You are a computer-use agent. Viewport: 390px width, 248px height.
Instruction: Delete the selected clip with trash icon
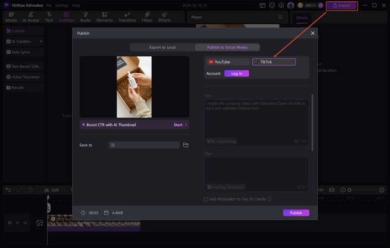pyautogui.click(x=30, y=190)
